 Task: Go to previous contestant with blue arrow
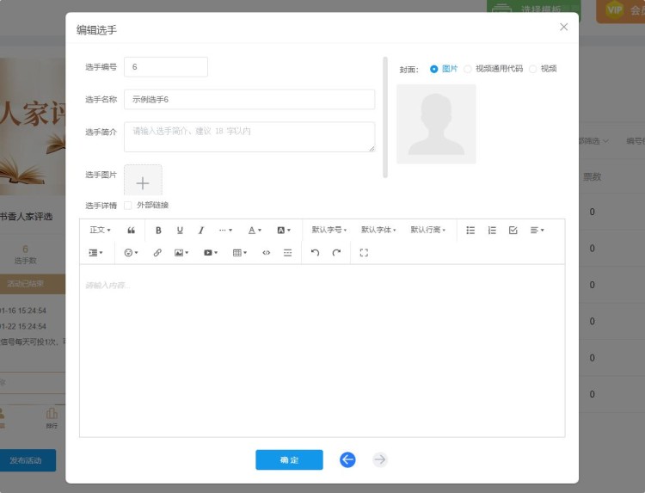coord(347,460)
